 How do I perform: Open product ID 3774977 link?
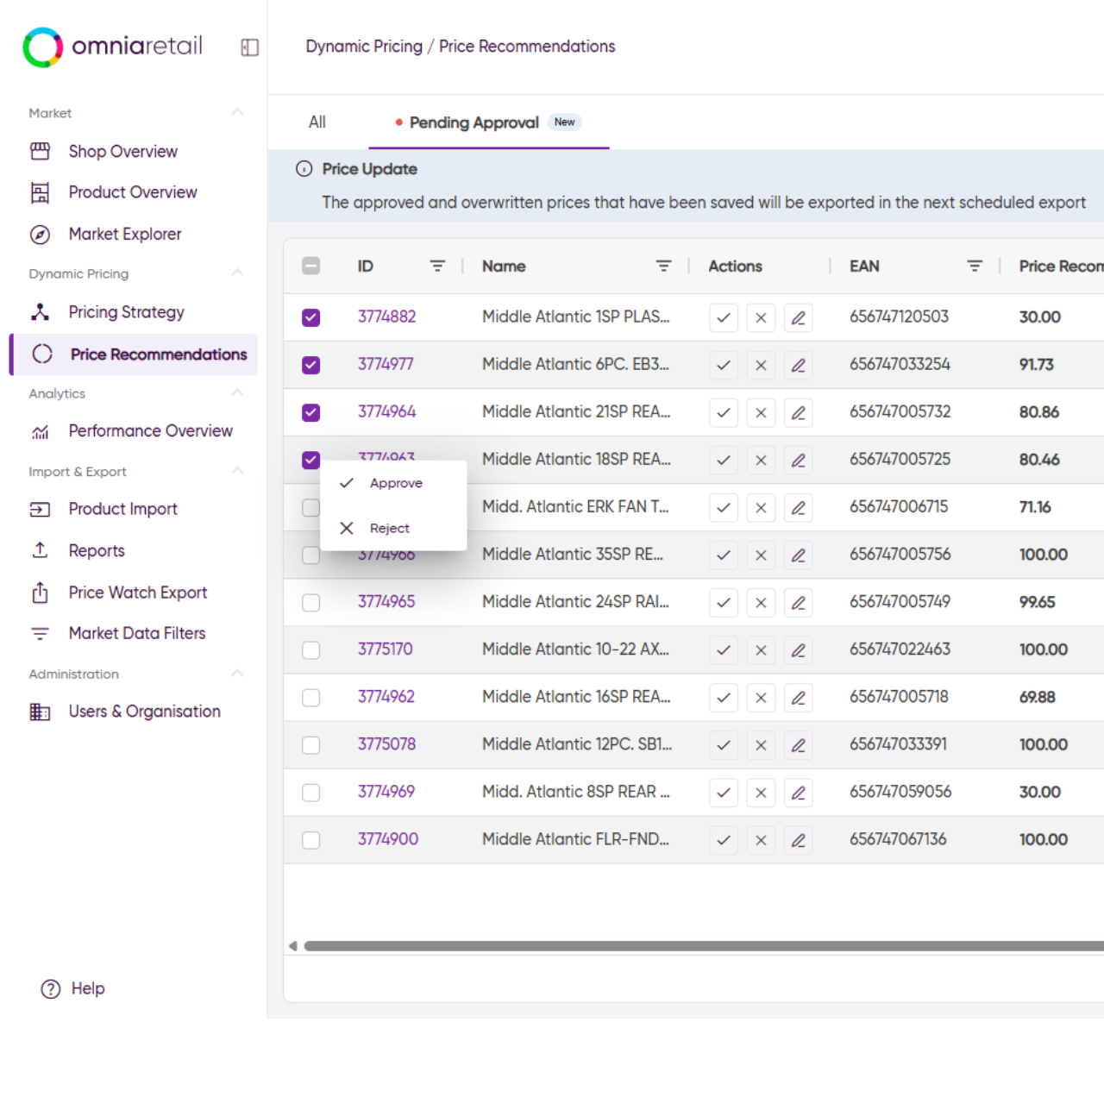[x=386, y=364]
